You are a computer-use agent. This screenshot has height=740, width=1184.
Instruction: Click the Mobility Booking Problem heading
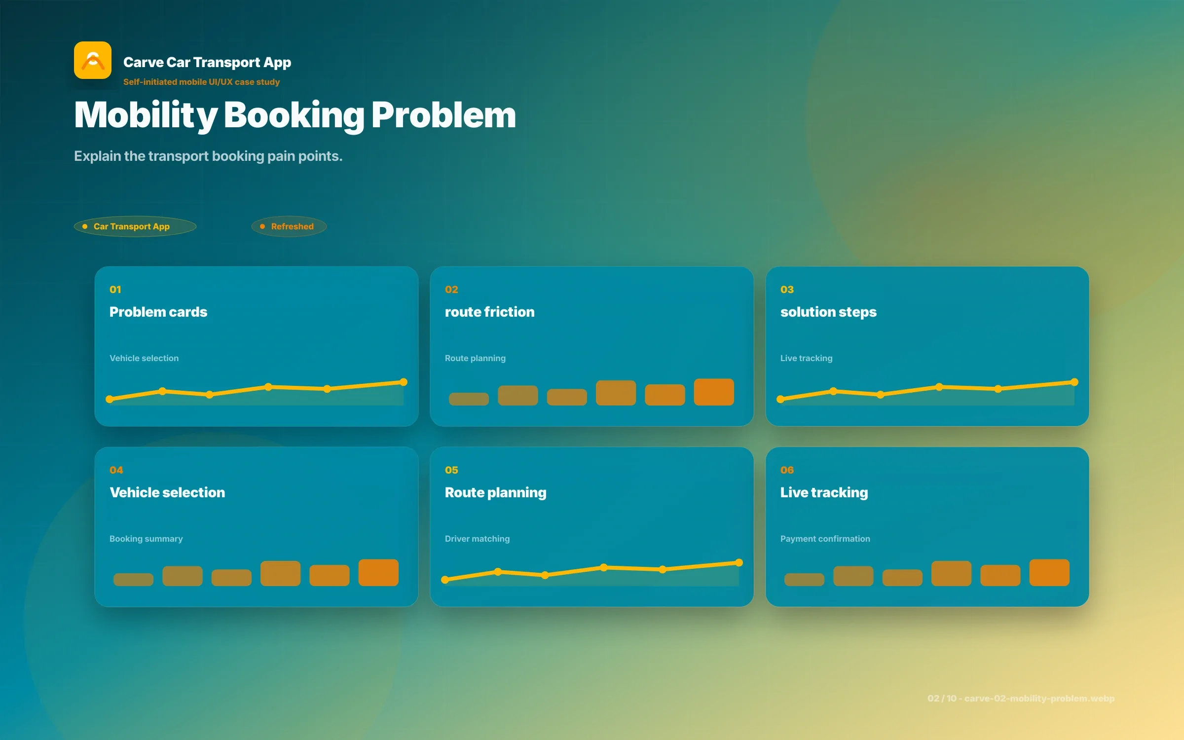pyautogui.click(x=295, y=115)
